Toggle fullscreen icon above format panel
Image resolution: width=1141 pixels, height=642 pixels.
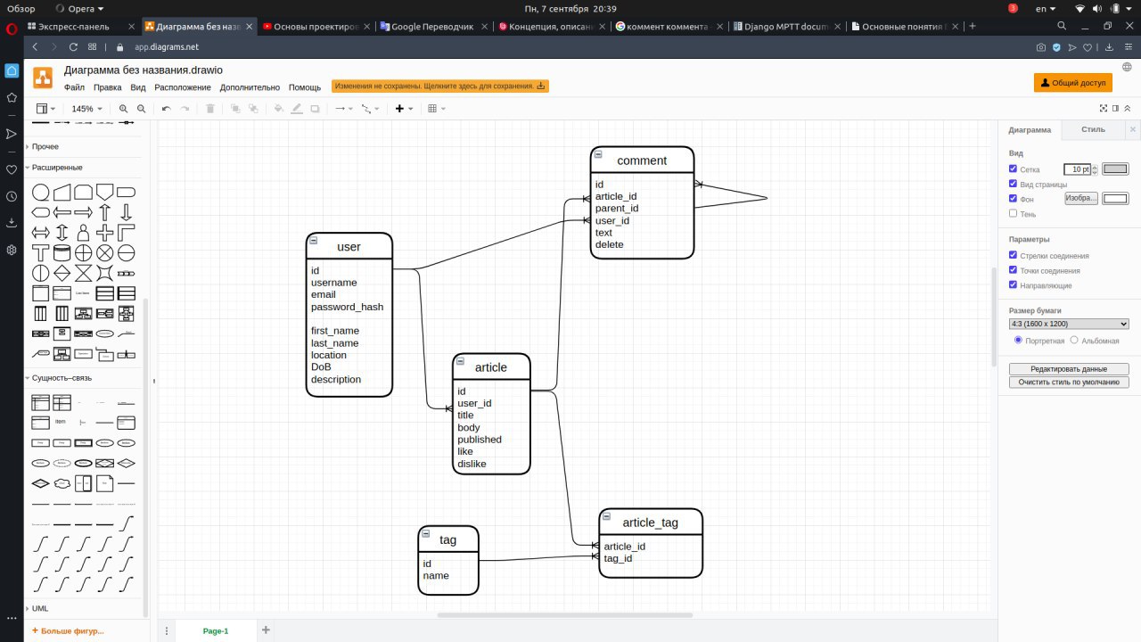pyautogui.click(x=1104, y=109)
